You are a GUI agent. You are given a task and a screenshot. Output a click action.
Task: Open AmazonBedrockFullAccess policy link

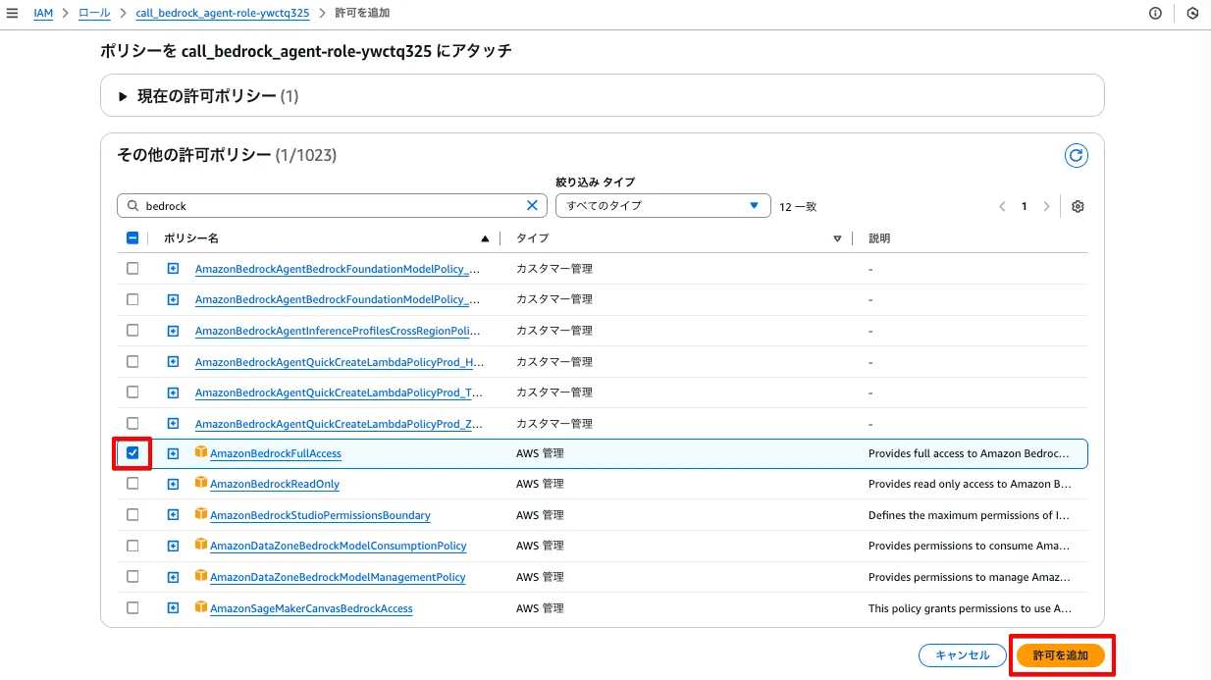[276, 453]
